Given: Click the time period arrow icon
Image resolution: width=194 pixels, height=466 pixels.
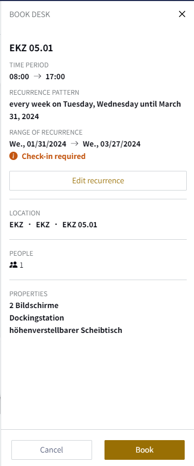Looking at the screenshot, I should [37, 77].
